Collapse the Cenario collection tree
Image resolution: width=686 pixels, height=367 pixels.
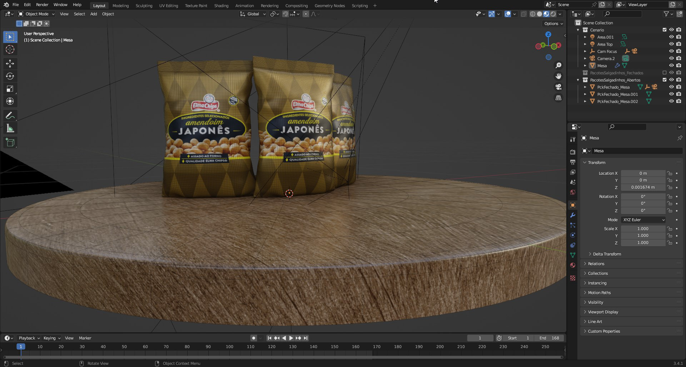[578, 30]
